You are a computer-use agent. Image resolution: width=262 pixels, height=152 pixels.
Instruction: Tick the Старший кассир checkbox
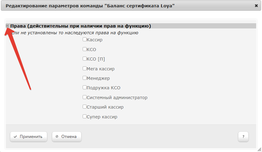(x=84, y=107)
